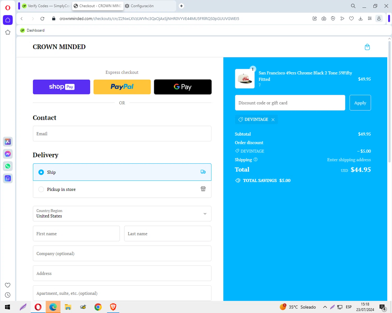392x313 pixels.
Task: Open File Explorer from the taskbar
Action: click(68, 307)
